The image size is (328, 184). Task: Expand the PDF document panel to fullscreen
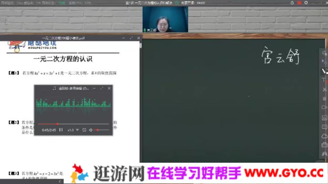131,38
